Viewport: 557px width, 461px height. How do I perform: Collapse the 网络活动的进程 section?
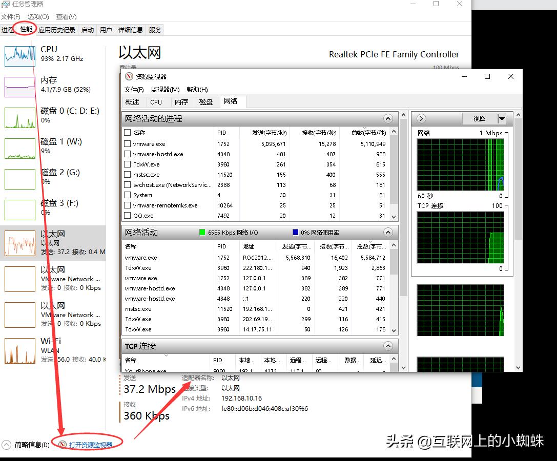[x=388, y=119]
